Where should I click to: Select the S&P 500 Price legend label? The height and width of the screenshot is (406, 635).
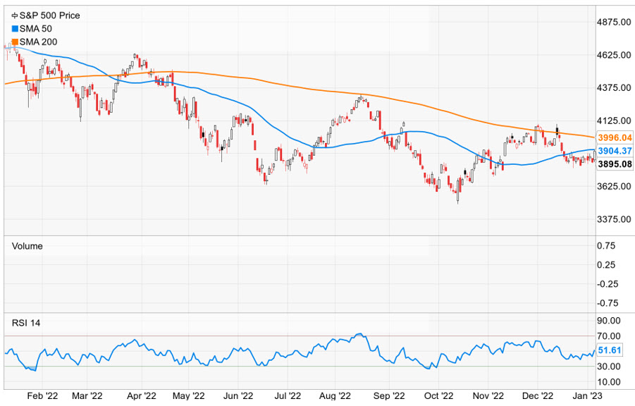49,15
